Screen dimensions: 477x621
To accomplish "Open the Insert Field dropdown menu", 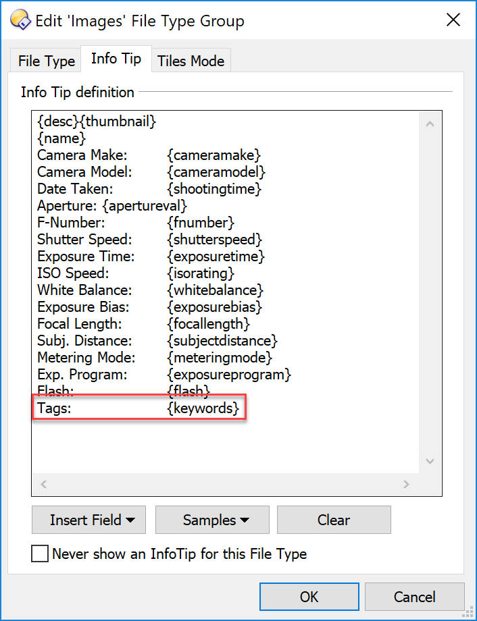I will coord(89,520).
